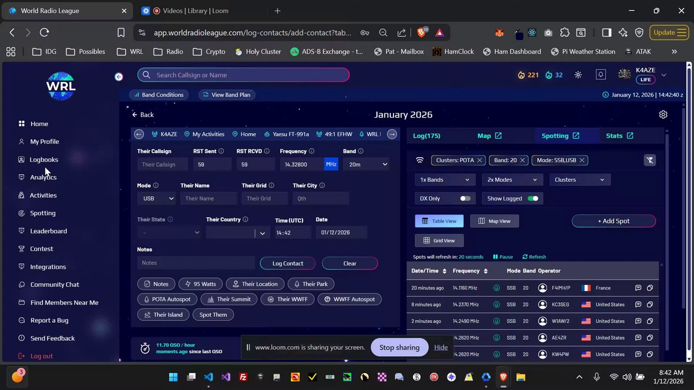694x390 pixels.
Task: Open the Mode USB dropdown
Action: [x=158, y=198]
